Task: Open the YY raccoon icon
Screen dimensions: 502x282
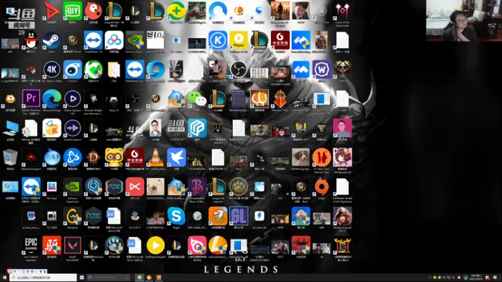Action: [114, 157]
